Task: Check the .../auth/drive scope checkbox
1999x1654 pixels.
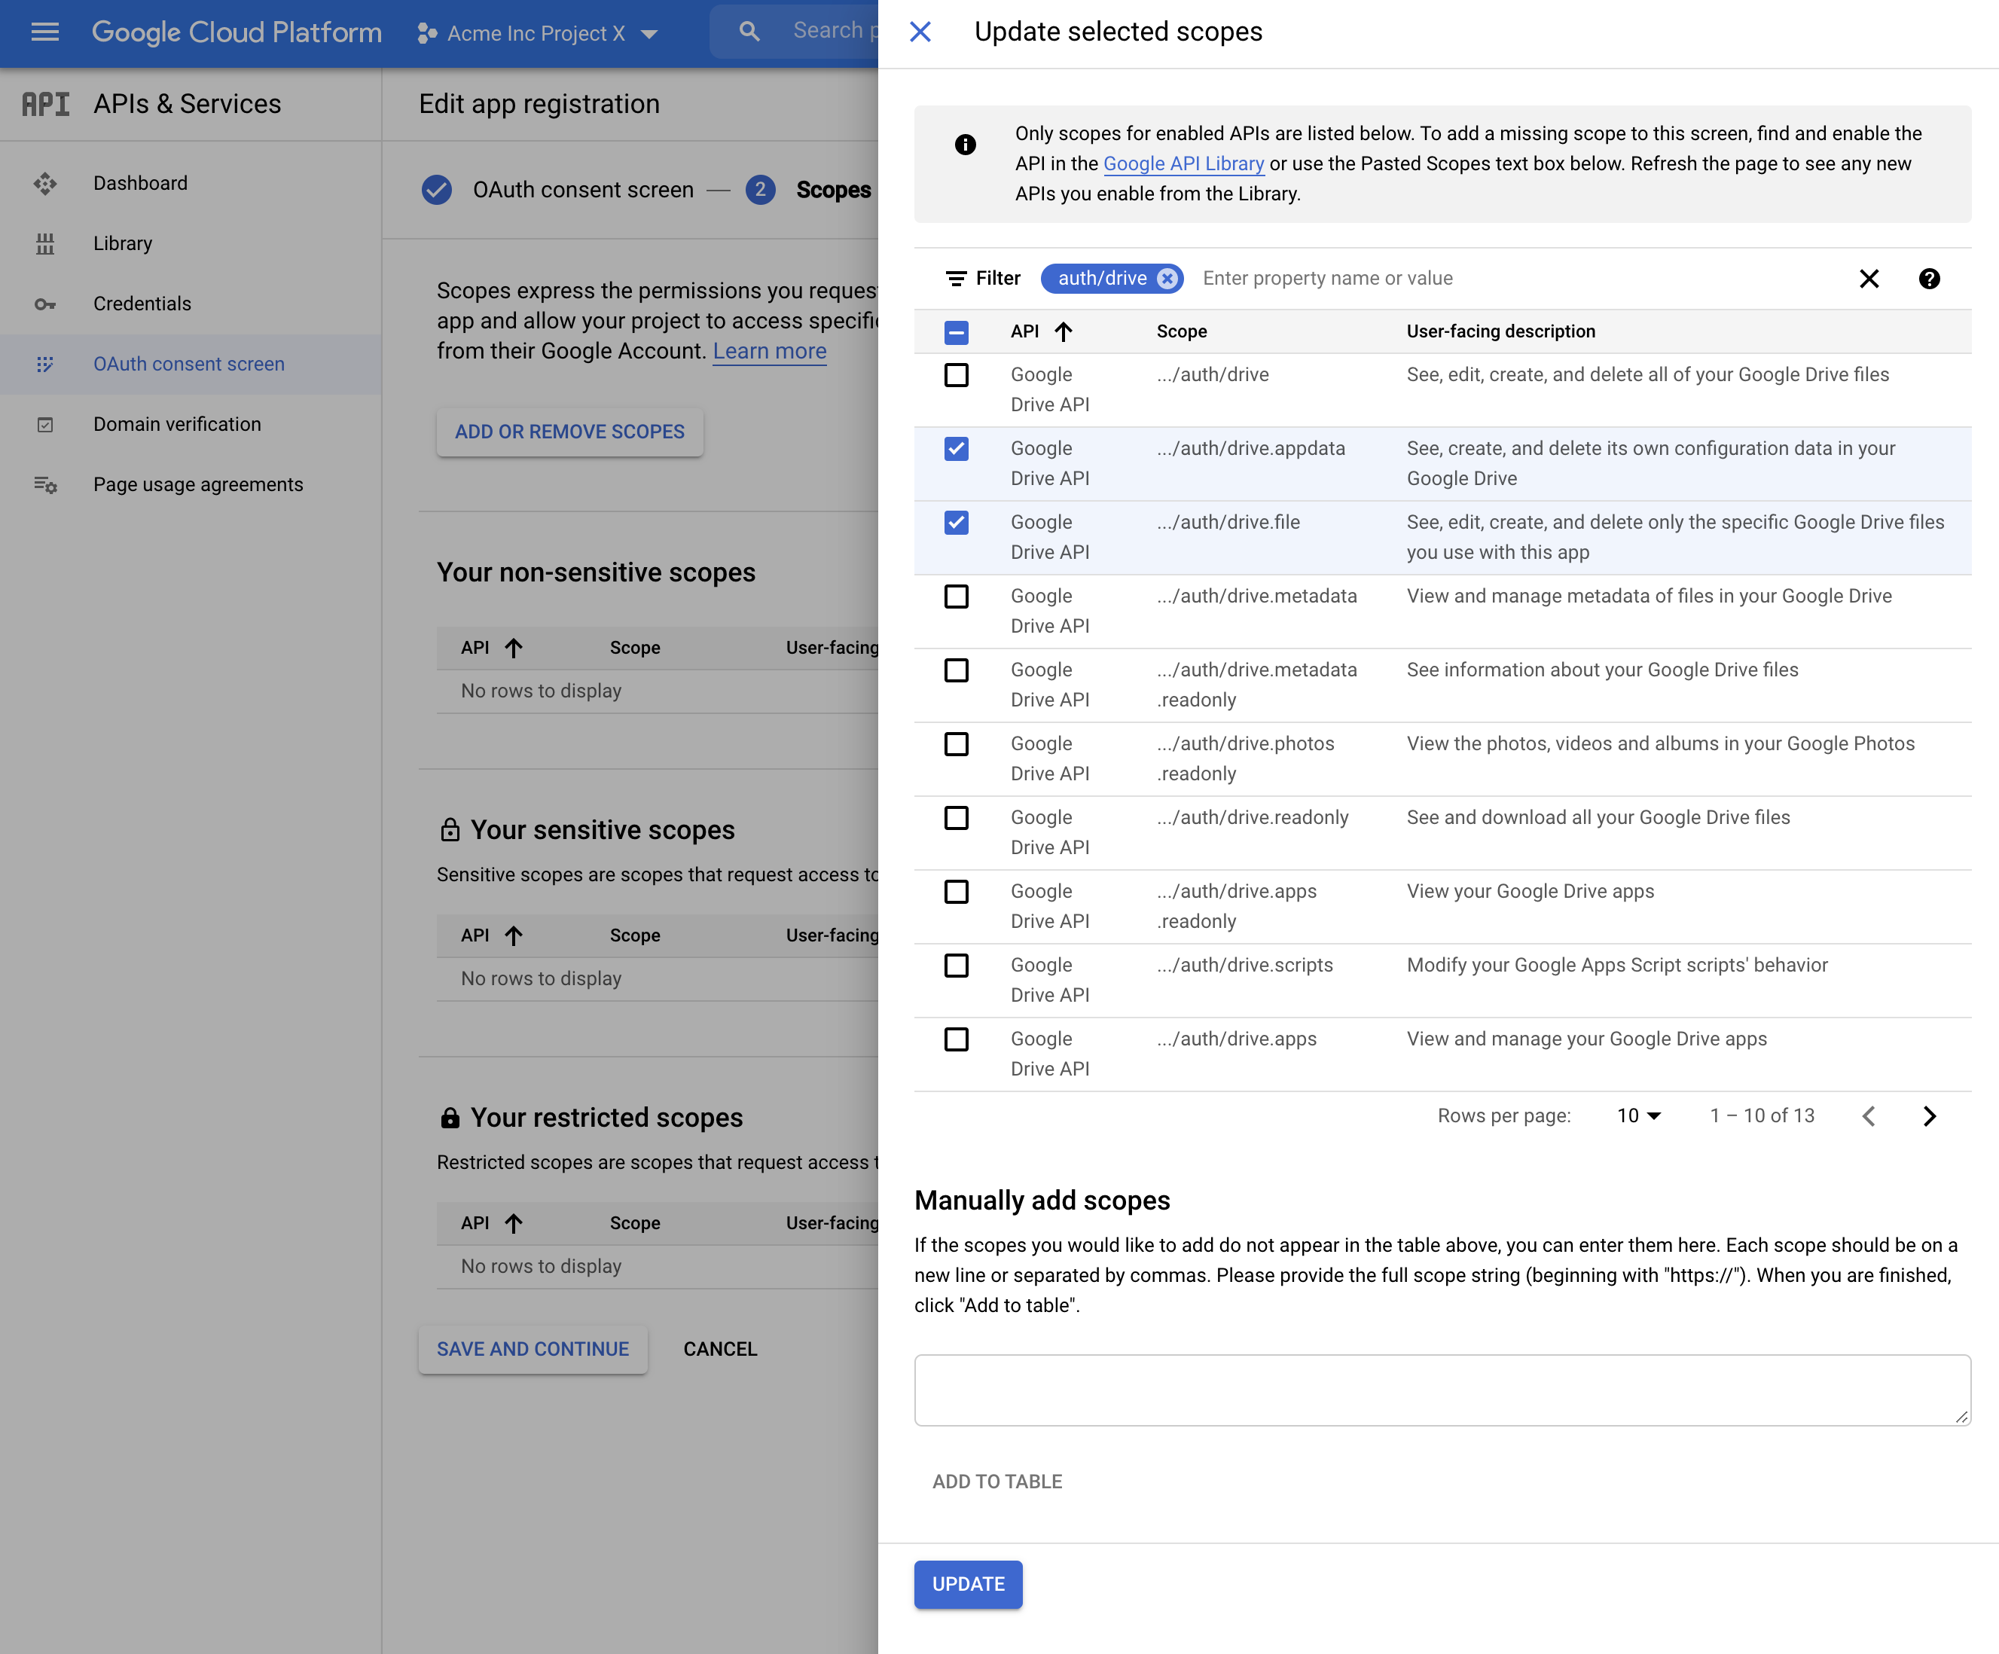Action: point(956,375)
